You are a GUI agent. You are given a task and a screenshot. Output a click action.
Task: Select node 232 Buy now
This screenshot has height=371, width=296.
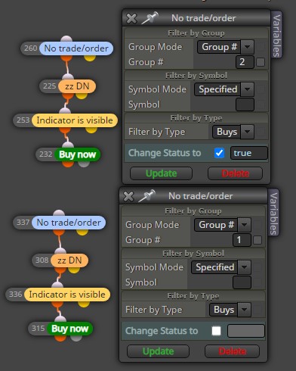point(77,154)
